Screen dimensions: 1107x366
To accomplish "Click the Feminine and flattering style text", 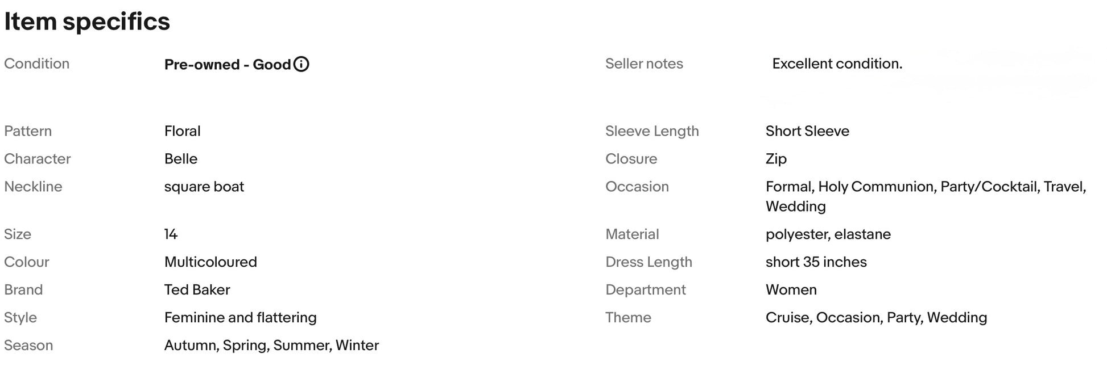I will point(240,318).
